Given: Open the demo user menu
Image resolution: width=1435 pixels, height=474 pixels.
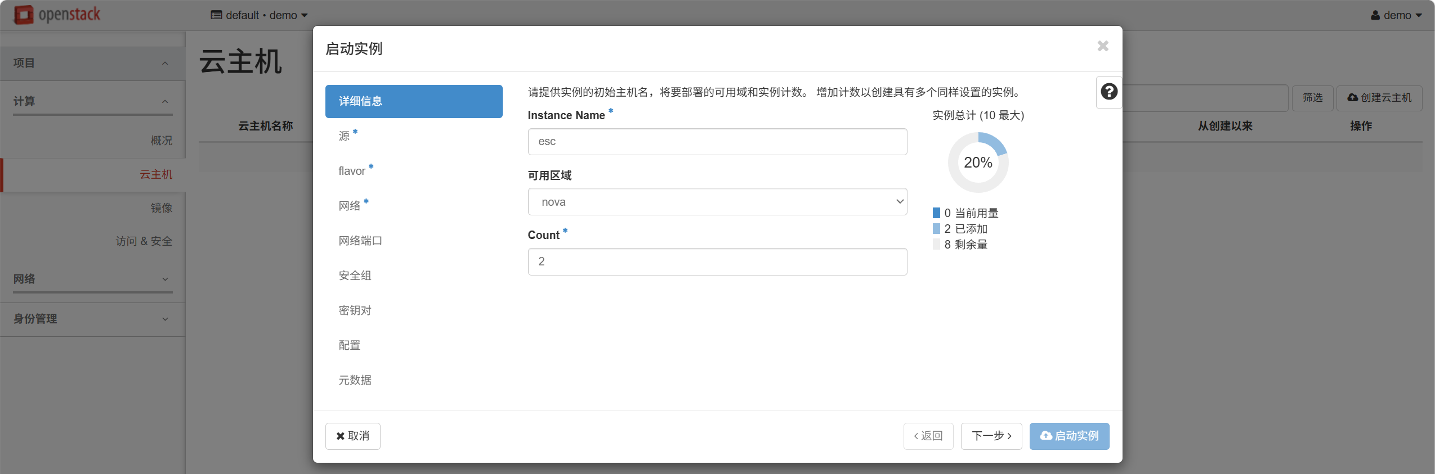Looking at the screenshot, I should (x=1396, y=15).
